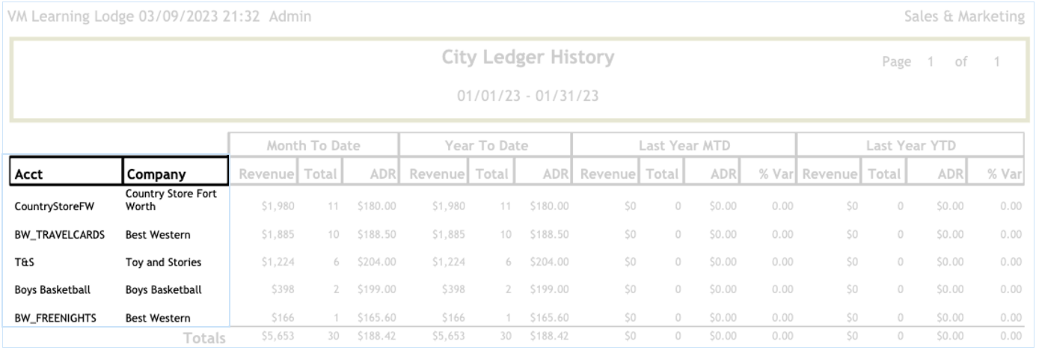Image resolution: width=1039 pixels, height=350 pixels.
Task: Click the Last Year MTD group header
Action: pos(684,147)
